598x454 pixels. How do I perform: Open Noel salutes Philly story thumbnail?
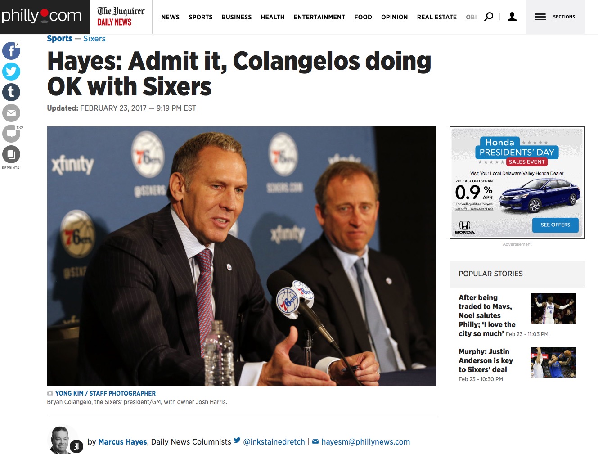[553, 309]
